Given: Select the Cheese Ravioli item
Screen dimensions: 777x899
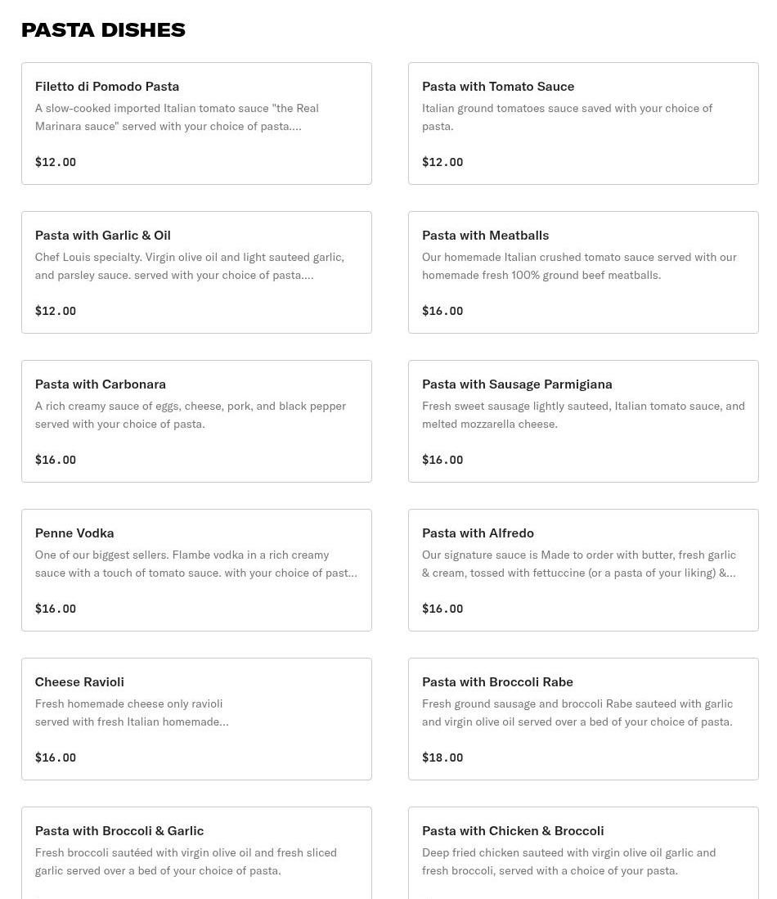Looking at the screenshot, I should 196,719.
